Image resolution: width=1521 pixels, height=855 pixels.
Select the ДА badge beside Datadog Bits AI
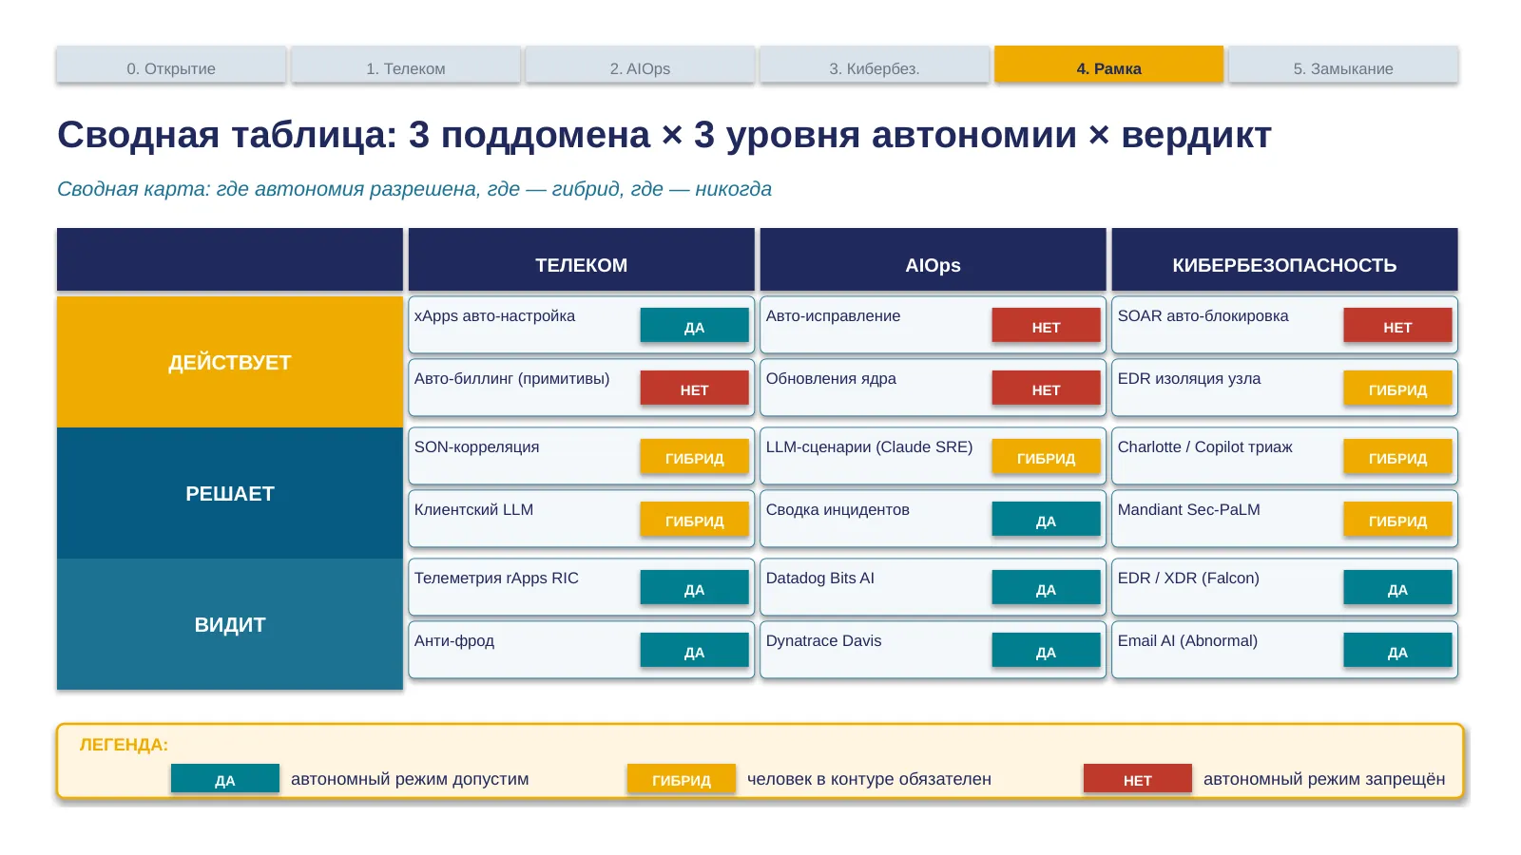[x=1047, y=588]
